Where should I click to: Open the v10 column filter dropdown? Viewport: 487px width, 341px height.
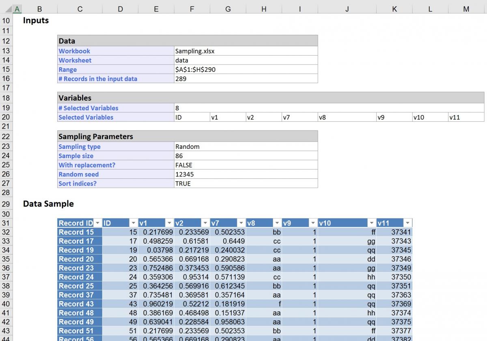click(x=371, y=223)
